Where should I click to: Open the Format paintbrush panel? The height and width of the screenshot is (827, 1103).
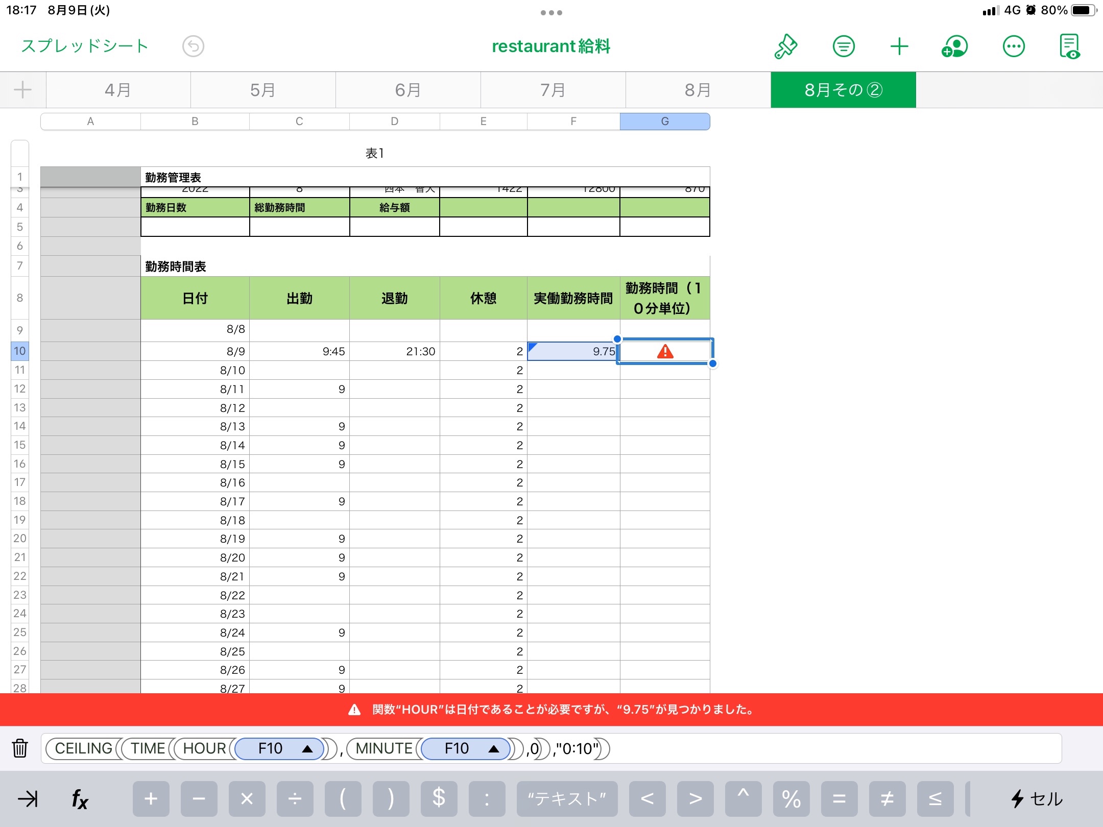(x=786, y=46)
